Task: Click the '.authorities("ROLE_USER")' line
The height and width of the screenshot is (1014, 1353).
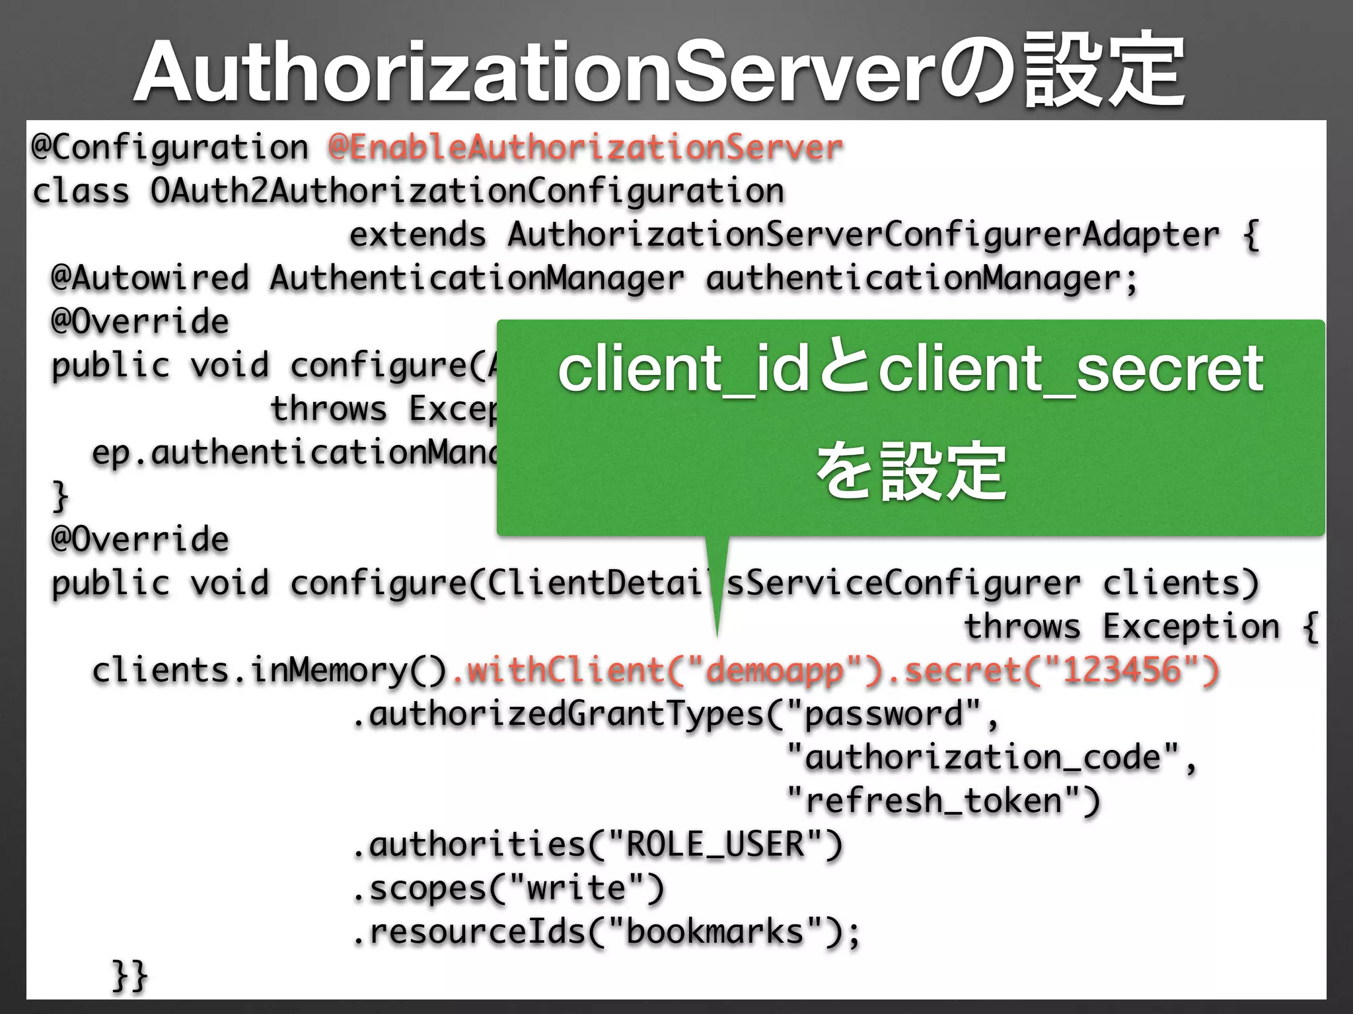Action: (597, 845)
